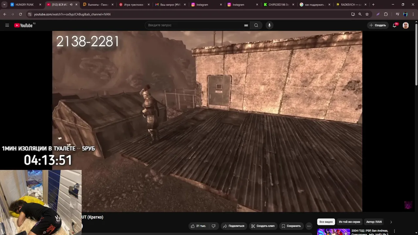This screenshot has height=235, width=418.
Task: Click the video player to pause
Action: tap(207, 121)
